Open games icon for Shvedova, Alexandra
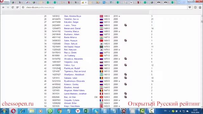This screenshot has height=114, width=203. [126, 59]
